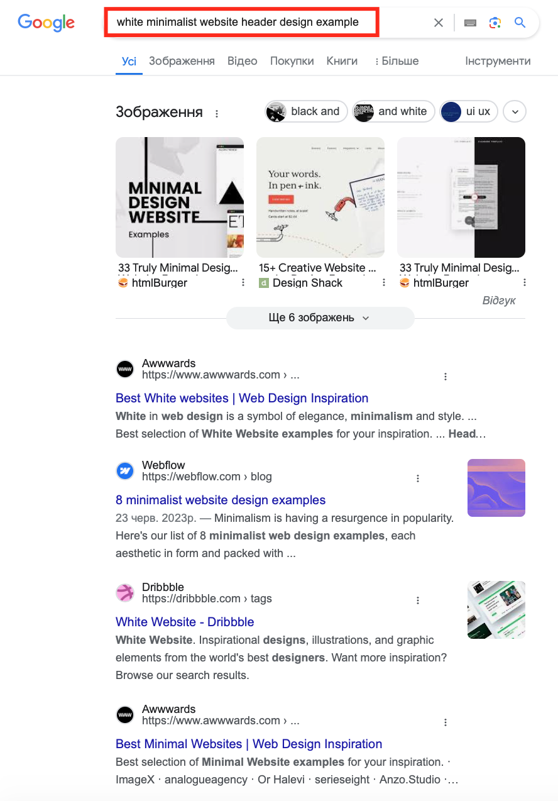The height and width of the screenshot is (801, 558).
Task: Expand the image filter chips chevron
Action: [515, 112]
